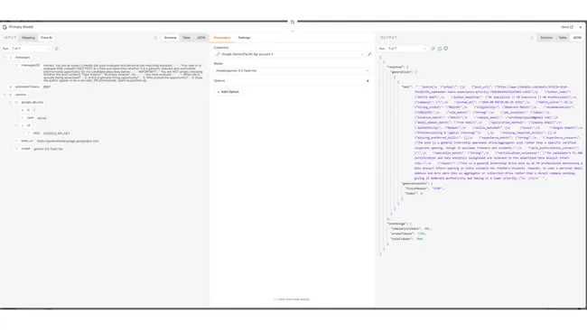Click the Google icon beside Primary Model
Screen dimensions: 587x330
(x=5, y=27)
